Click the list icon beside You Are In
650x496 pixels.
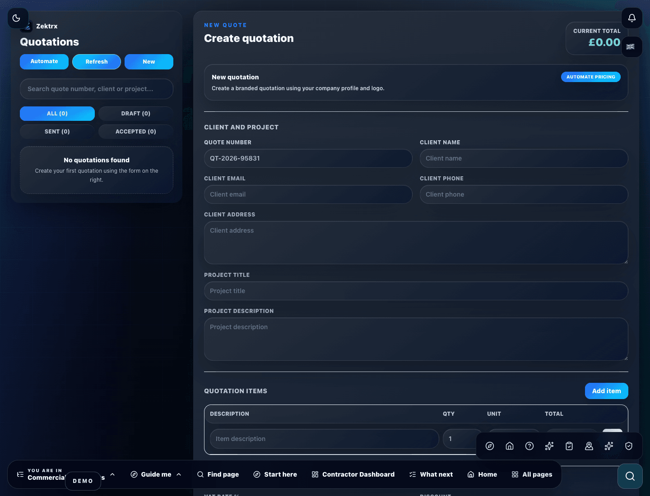pyautogui.click(x=20, y=474)
